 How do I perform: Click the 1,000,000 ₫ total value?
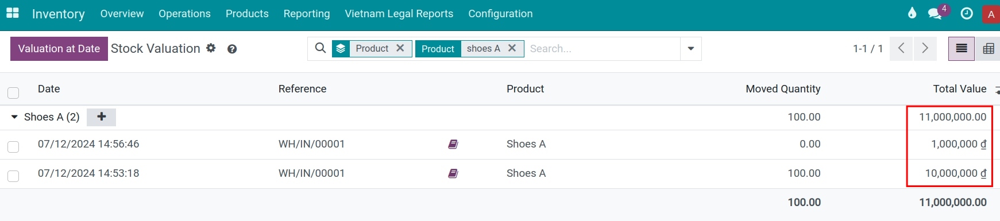(x=959, y=144)
